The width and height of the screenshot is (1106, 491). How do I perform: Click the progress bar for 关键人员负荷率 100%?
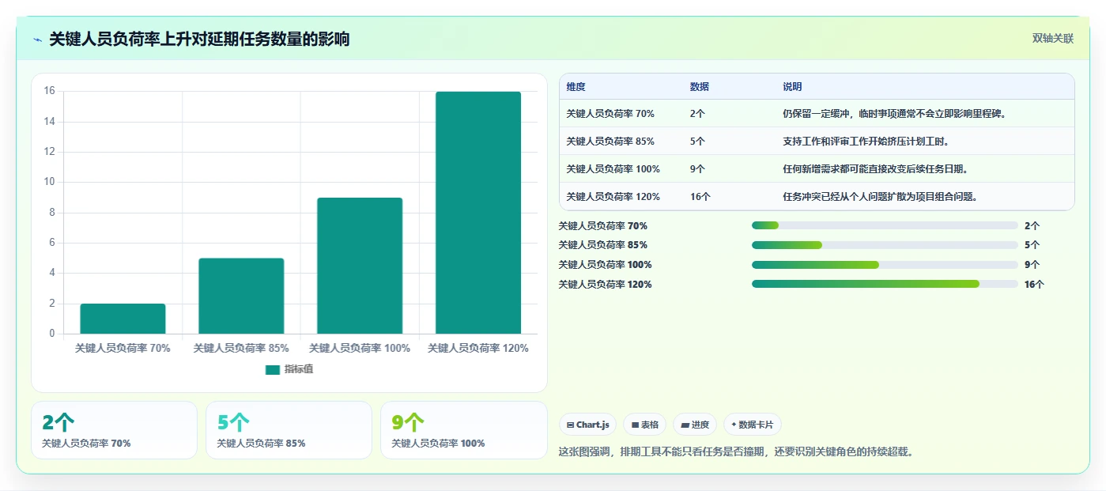(885, 265)
